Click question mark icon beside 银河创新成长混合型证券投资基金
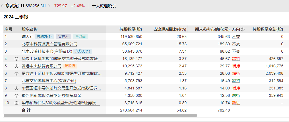289x122 pixels. [x=16, y=96]
